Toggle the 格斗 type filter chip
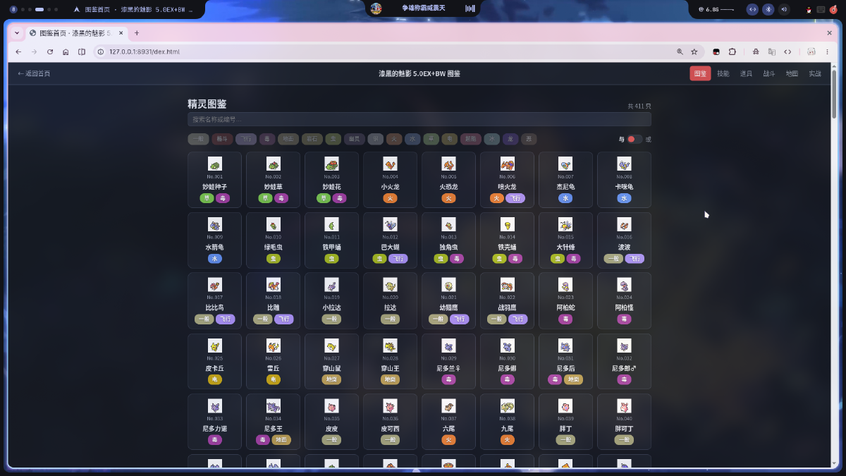 (x=222, y=139)
